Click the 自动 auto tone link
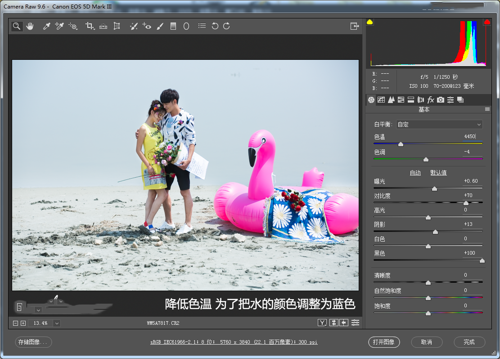500x359 pixels. [415, 173]
